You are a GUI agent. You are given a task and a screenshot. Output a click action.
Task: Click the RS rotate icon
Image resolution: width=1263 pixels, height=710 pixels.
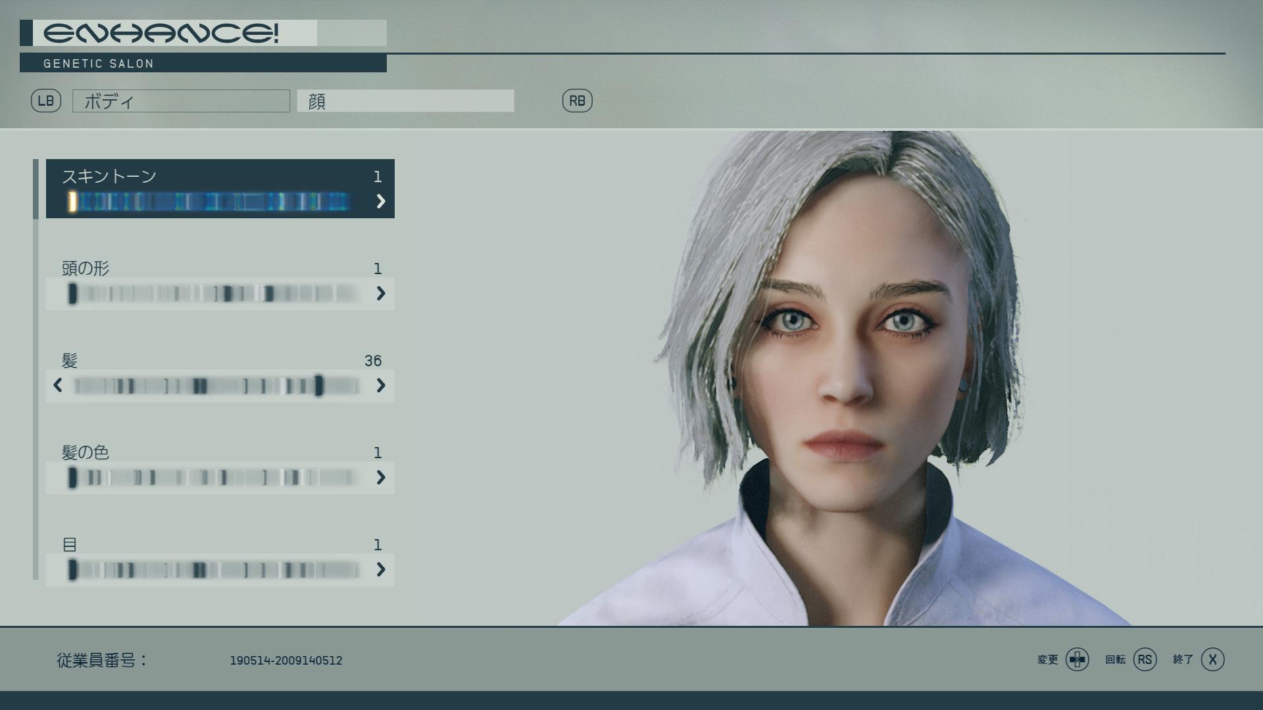pos(1145,659)
